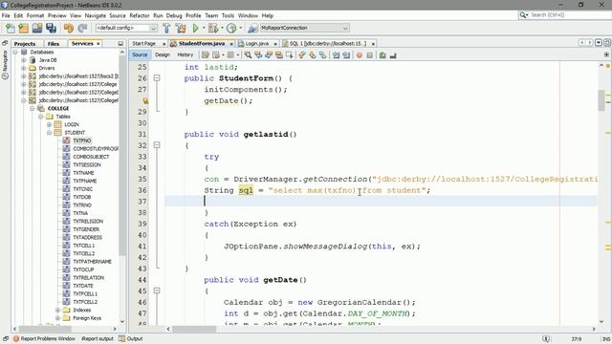Collapse code fold at line 45
Image resolution: width=612 pixels, height=344 pixels.
tap(157, 290)
